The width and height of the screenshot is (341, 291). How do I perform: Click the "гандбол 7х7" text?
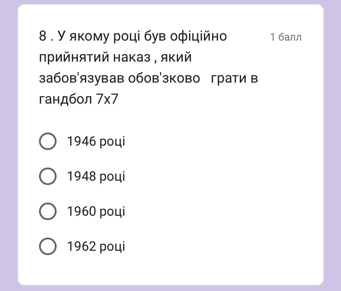coord(78,99)
